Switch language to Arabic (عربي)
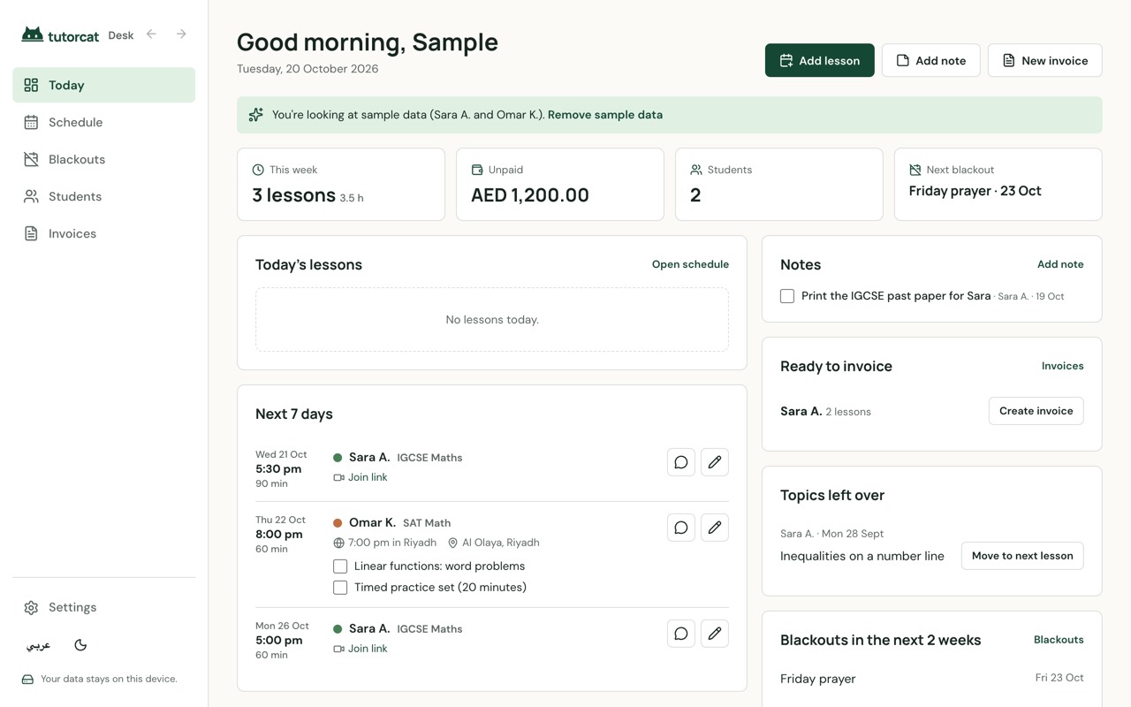Screen dimensions: 1131x707 (x=38, y=645)
